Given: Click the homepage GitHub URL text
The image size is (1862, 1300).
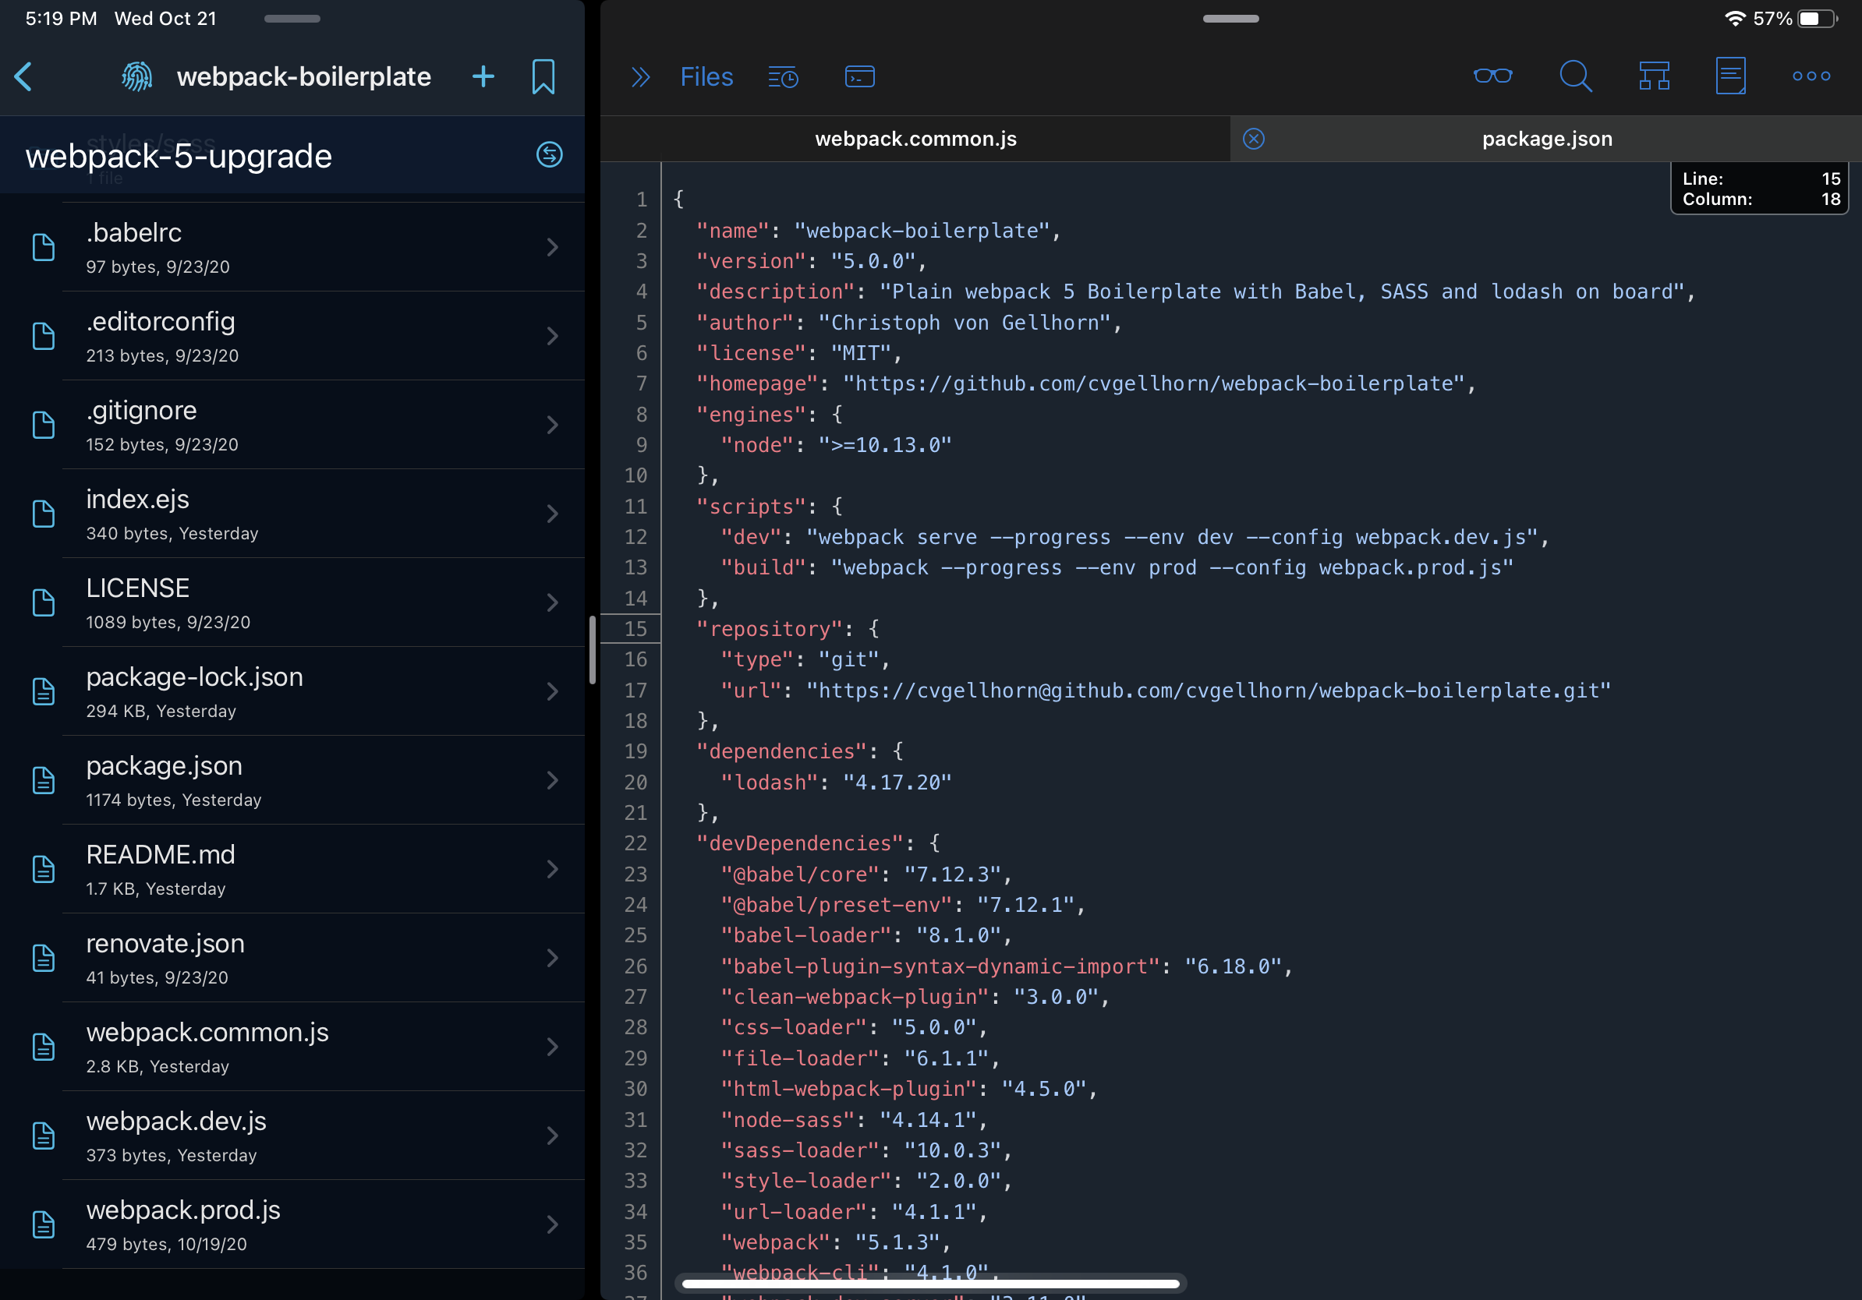Looking at the screenshot, I should [1153, 383].
